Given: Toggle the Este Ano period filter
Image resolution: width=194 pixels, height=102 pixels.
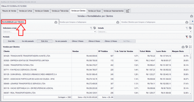Looking at the screenshot, I should pos(45,41).
